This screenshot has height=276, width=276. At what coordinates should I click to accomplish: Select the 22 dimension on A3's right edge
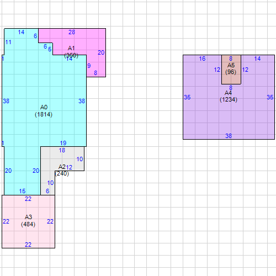point(50,221)
